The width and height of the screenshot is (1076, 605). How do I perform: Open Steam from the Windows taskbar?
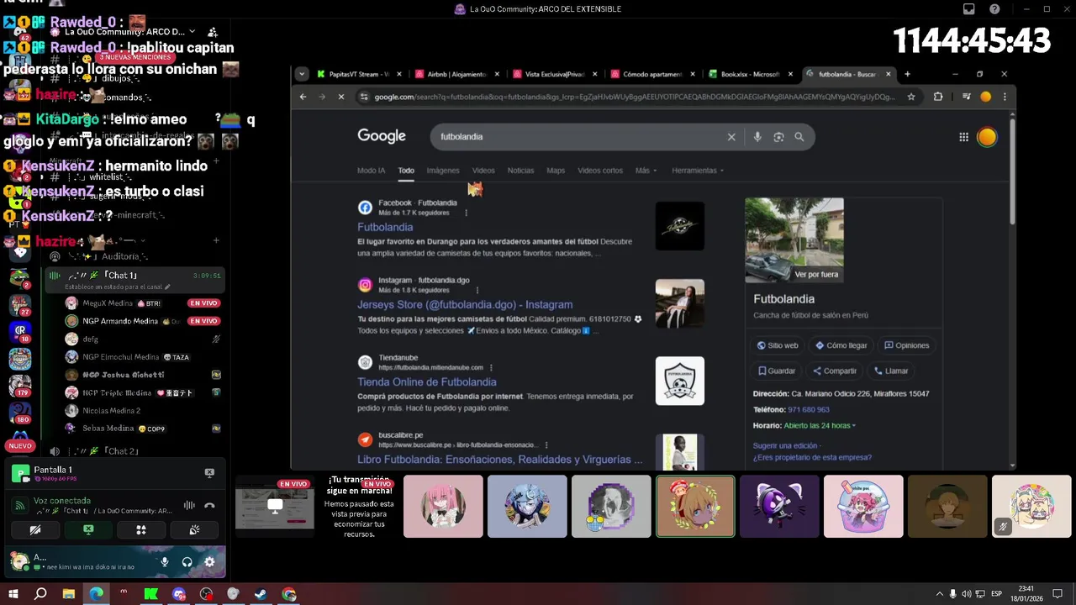pos(261,594)
